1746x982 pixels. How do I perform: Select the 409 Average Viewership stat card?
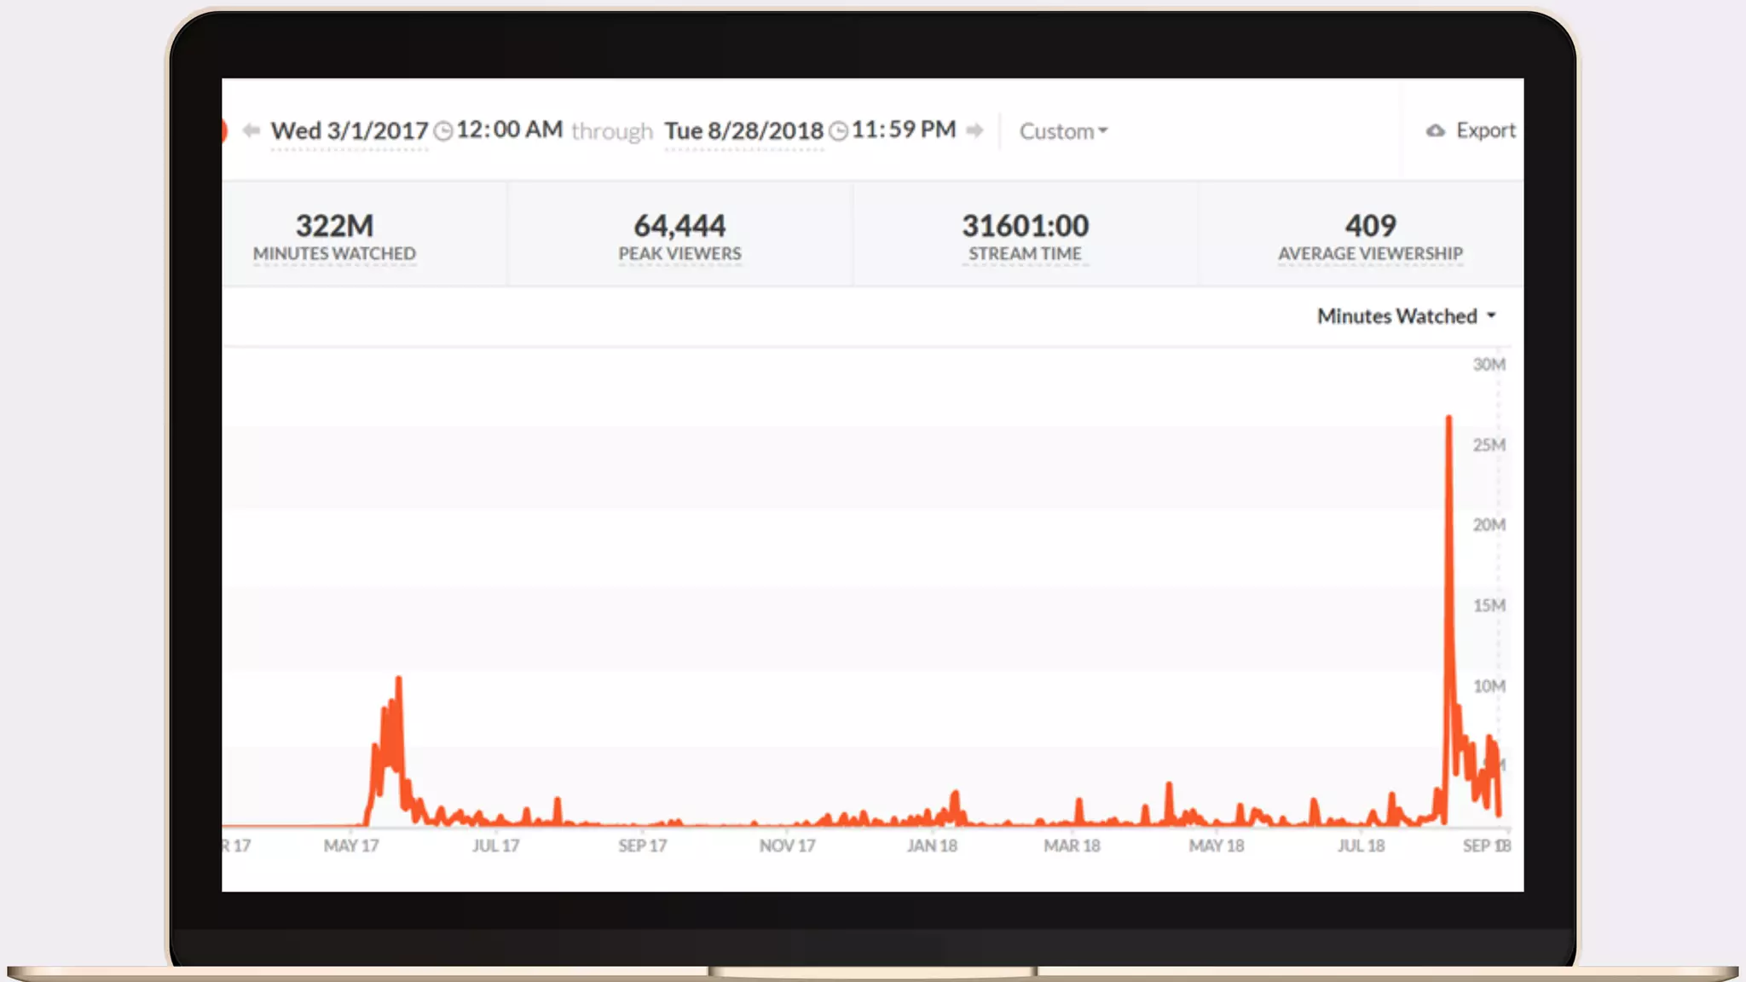[x=1370, y=236]
